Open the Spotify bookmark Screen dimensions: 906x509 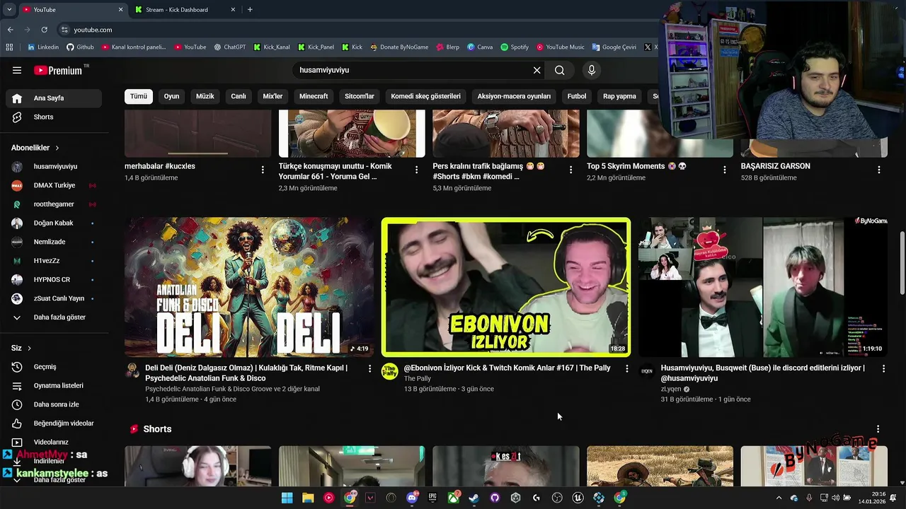[x=515, y=47]
